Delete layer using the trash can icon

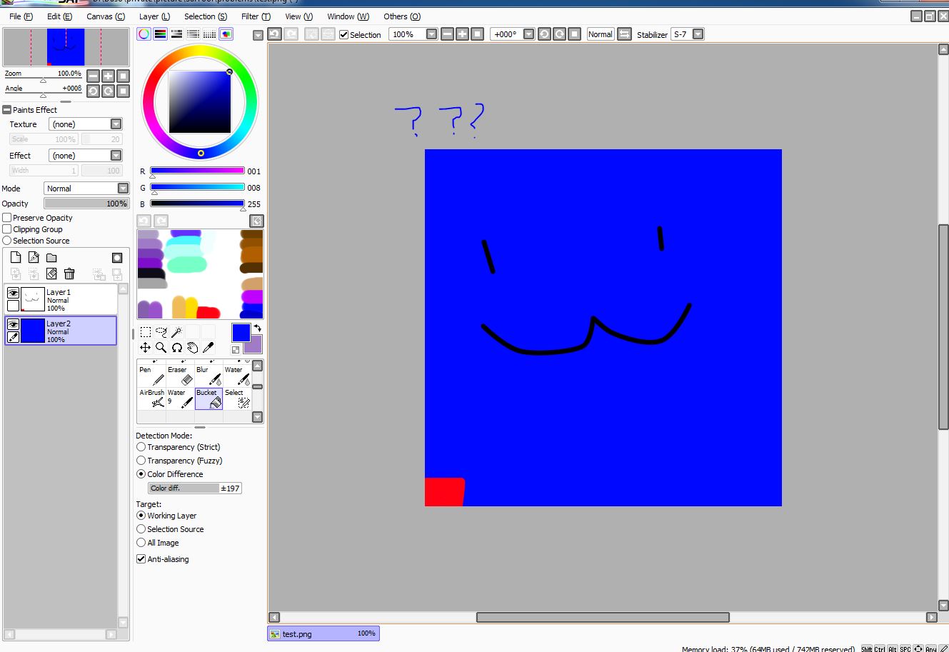tap(69, 274)
